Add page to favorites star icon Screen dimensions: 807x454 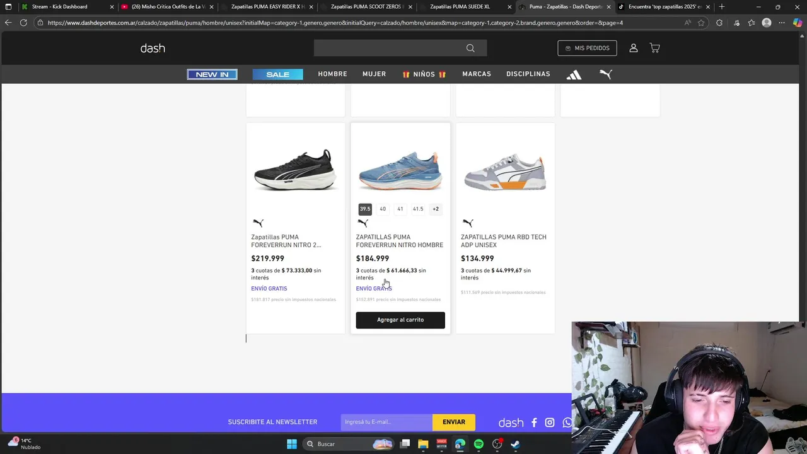(x=701, y=23)
